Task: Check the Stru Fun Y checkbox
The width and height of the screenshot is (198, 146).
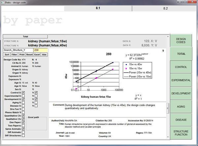Action: click(23, 109)
